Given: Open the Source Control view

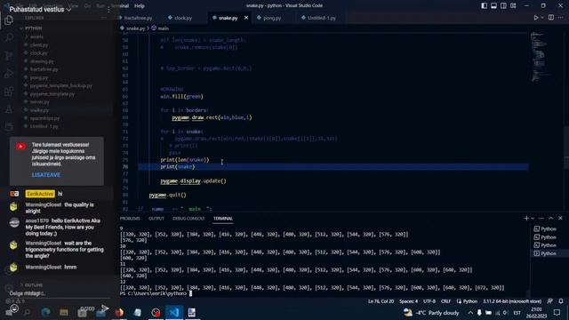Looking at the screenshot, I should coord(9,55).
